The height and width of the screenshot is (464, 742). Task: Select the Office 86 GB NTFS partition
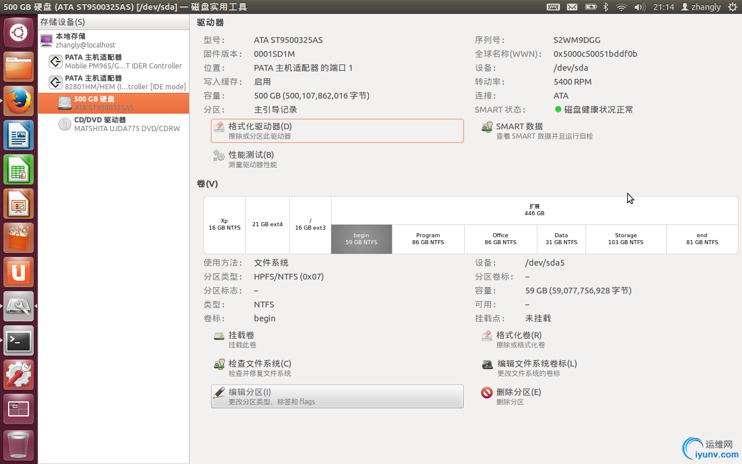click(501, 239)
